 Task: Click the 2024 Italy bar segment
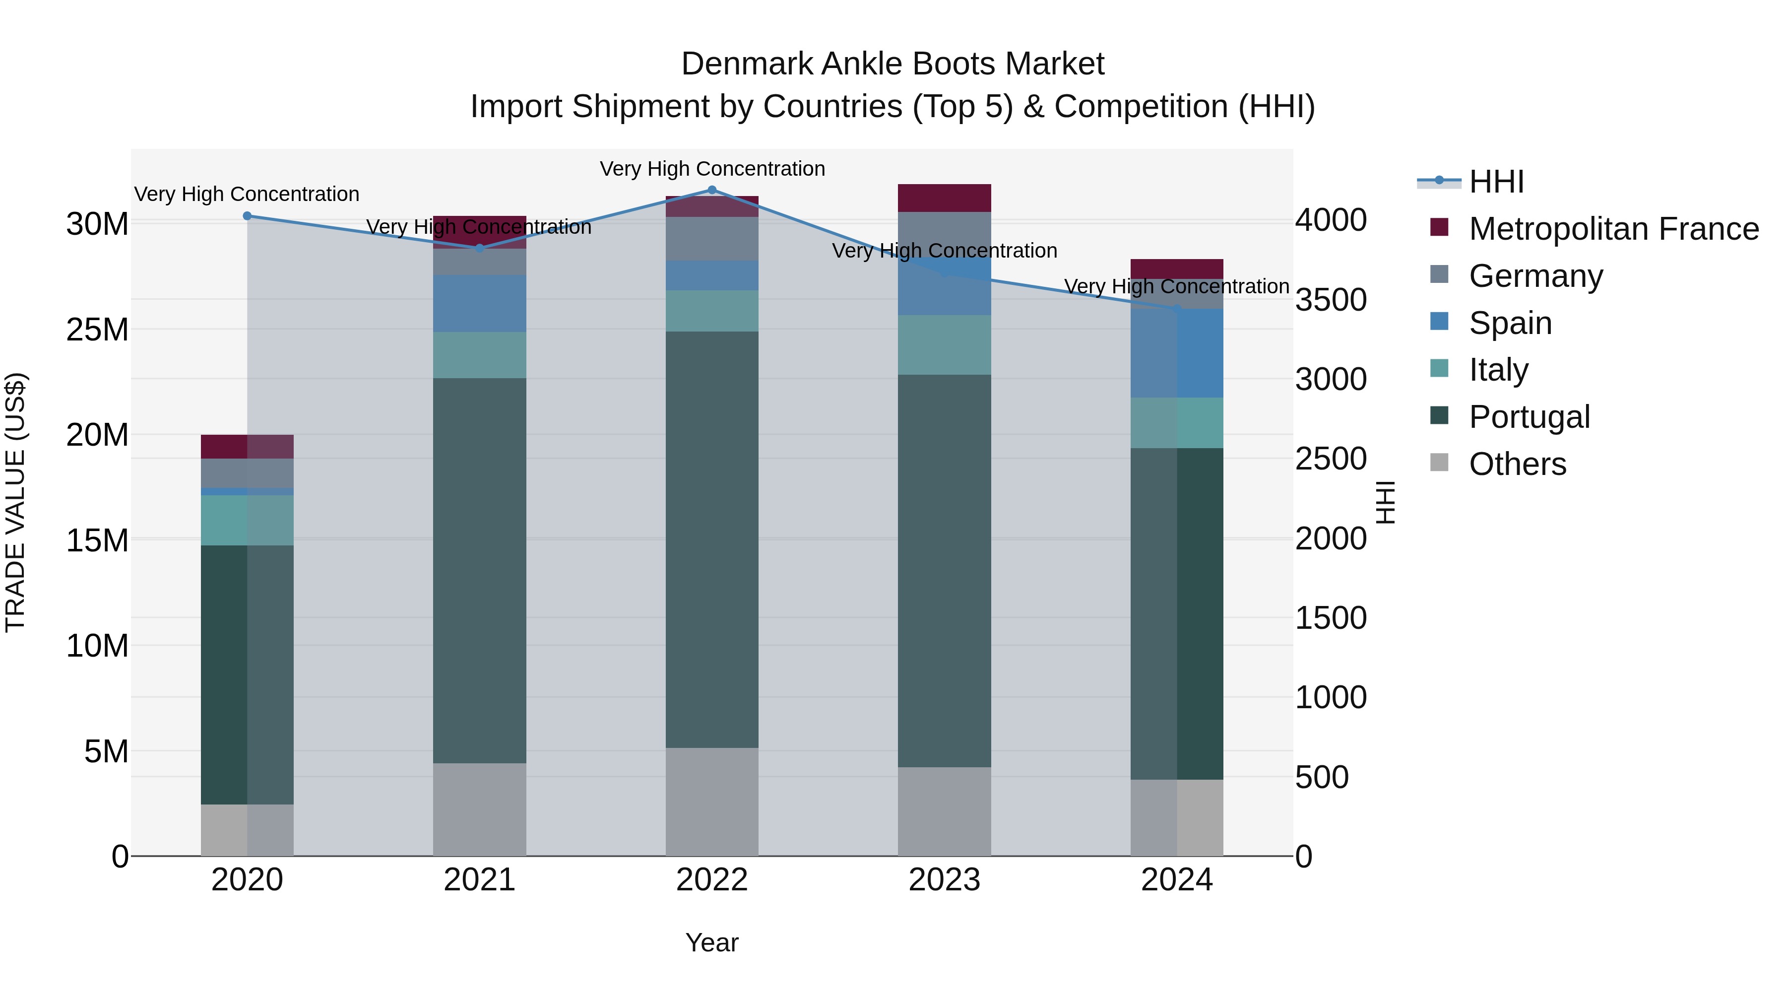[x=1177, y=423]
